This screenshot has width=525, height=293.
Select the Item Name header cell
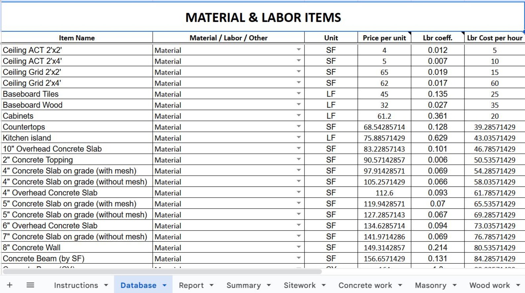[x=77, y=38]
